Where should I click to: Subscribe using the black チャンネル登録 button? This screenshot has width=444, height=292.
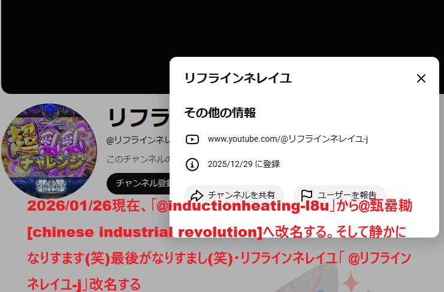point(138,184)
